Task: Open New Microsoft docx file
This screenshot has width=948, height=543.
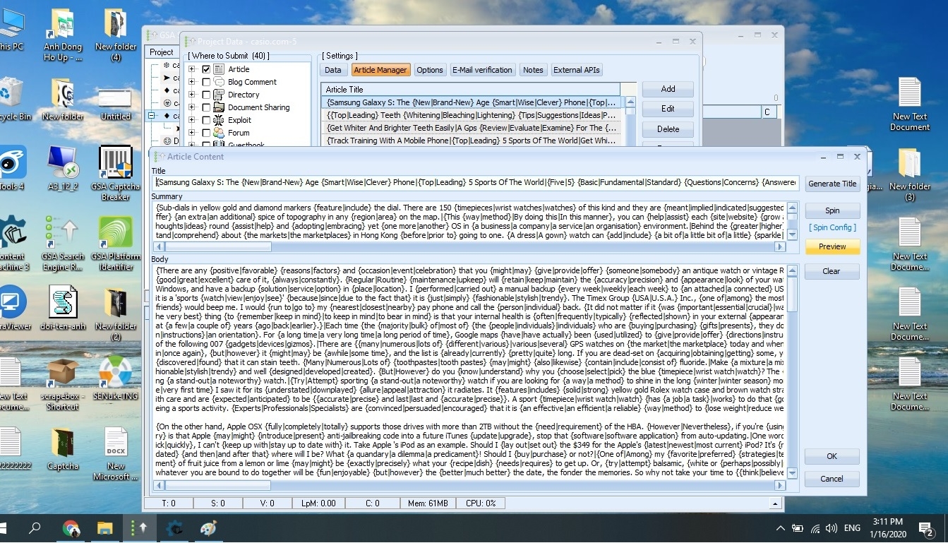Action: tap(116, 453)
